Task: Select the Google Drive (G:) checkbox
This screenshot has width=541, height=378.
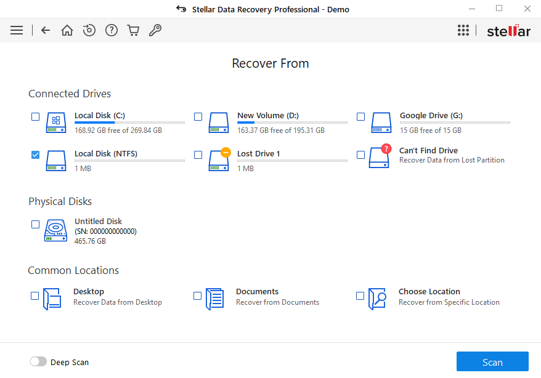Action: 360,116
